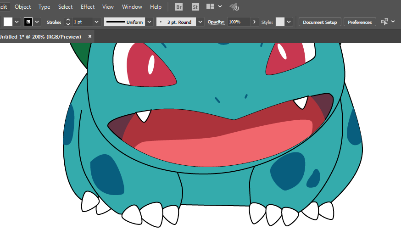This screenshot has width=401, height=241.
Task: Click the Arrange Documents layout icon
Action: pos(211,7)
